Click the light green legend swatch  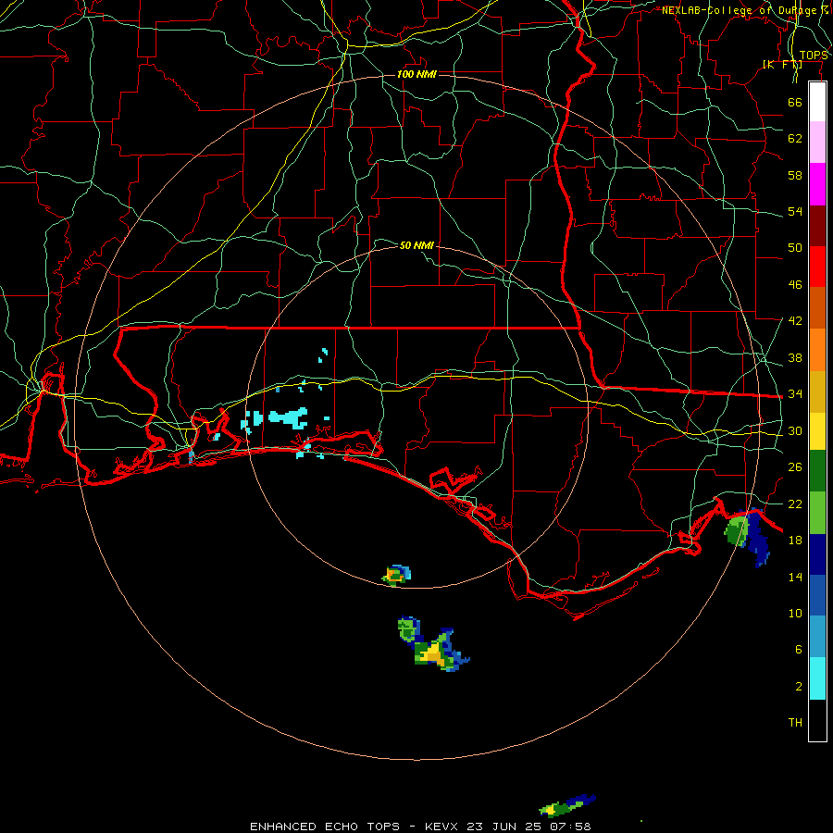pos(817,513)
